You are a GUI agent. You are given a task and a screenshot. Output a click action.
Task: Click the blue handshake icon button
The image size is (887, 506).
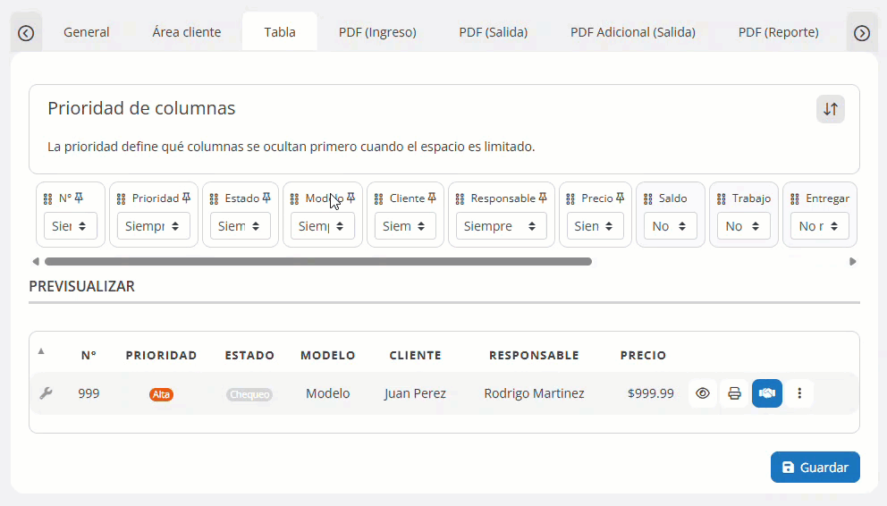(767, 393)
